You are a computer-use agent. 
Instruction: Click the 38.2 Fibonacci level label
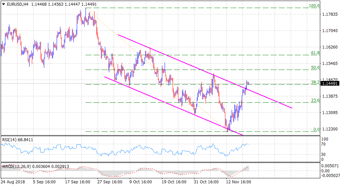tap(315, 82)
